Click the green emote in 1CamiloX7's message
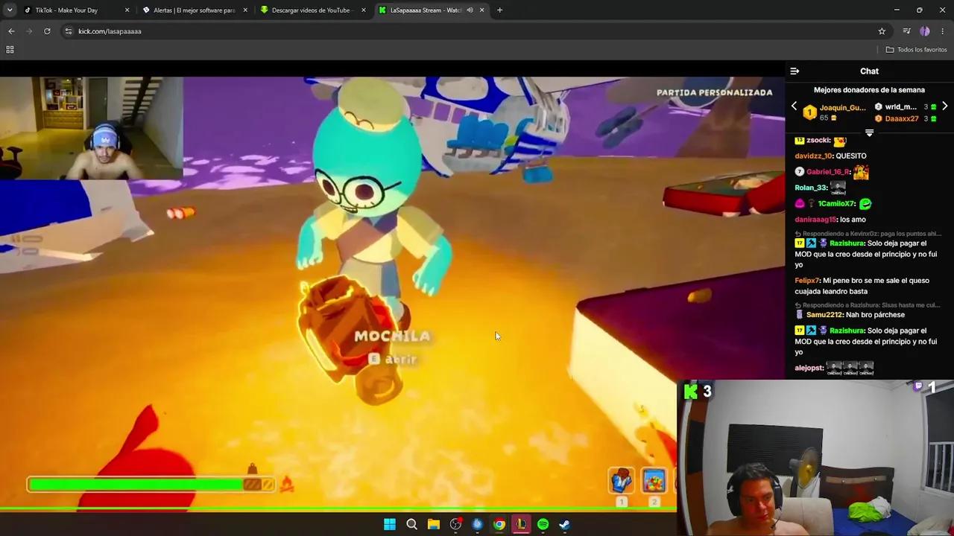 (865, 203)
